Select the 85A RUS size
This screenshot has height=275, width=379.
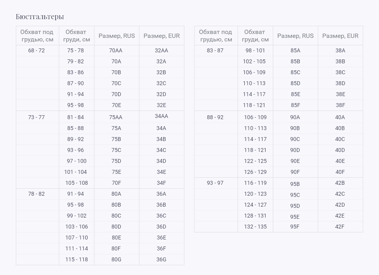pyautogui.click(x=295, y=50)
